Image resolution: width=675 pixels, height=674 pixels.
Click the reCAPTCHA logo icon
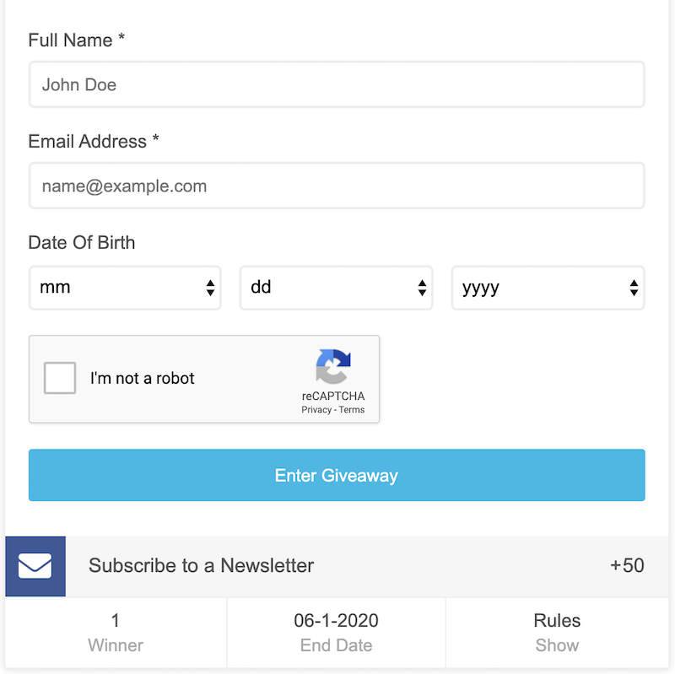333,366
